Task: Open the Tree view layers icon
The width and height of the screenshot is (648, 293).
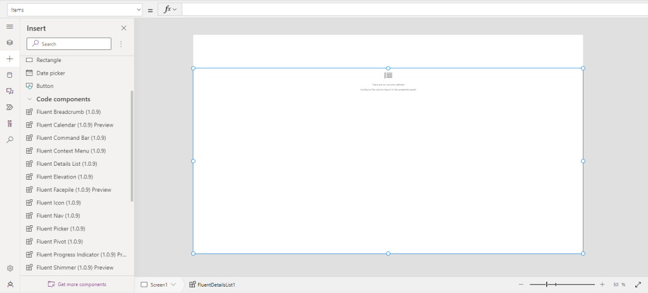Action: (x=9, y=42)
